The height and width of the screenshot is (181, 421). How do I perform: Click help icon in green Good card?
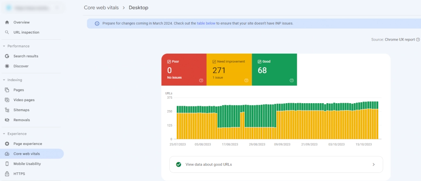[x=291, y=81]
